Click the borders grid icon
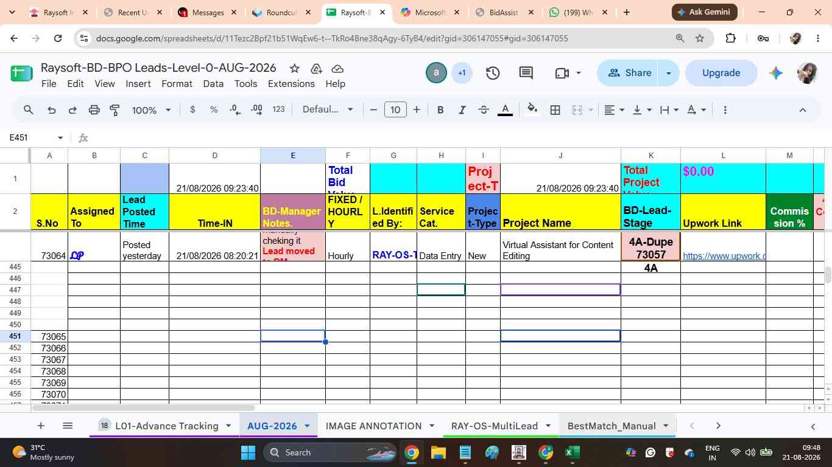832x467 pixels. pyautogui.click(x=555, y=110)
